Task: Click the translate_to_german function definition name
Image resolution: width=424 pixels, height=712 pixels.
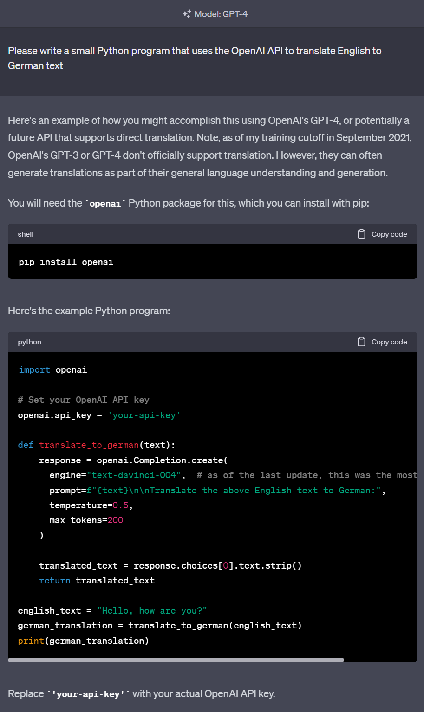Action: point(89,445)
